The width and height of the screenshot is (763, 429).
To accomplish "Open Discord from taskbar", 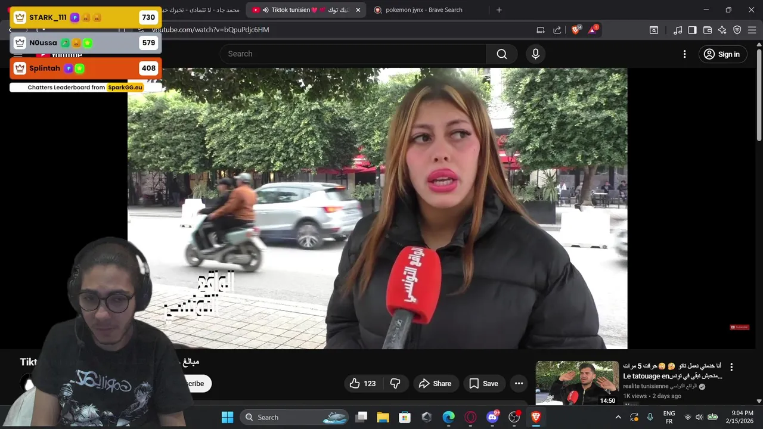I will 492,417.
